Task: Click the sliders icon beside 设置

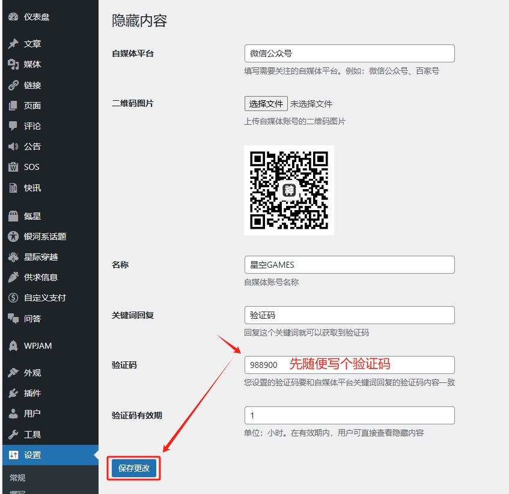Action: point(13,455)
